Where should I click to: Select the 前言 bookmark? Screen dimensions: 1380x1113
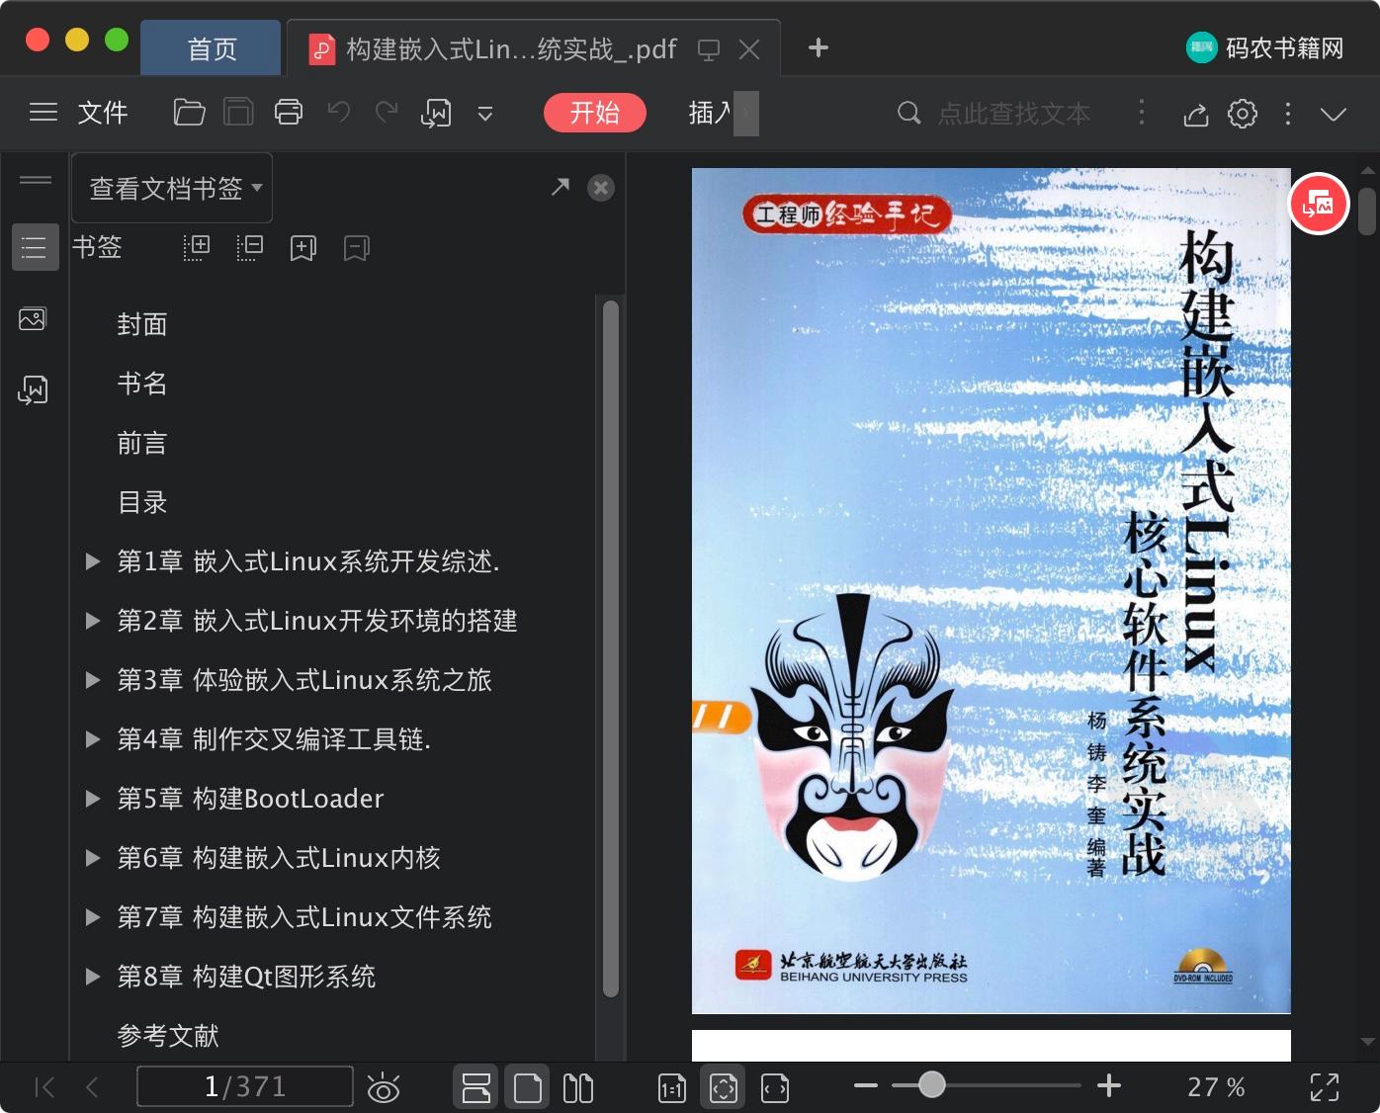142,443
